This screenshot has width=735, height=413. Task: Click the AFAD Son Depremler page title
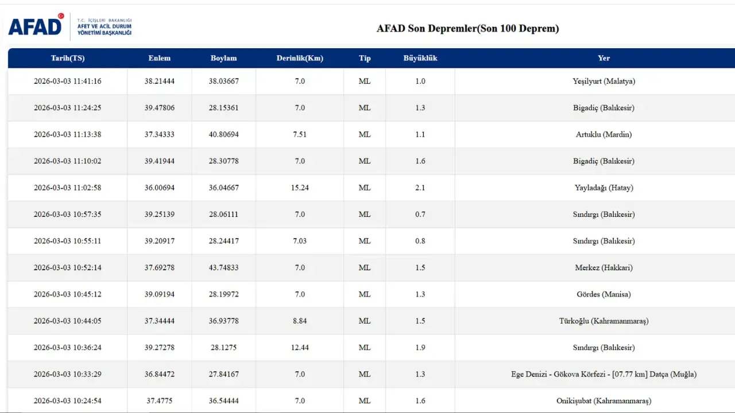(467, 28)
